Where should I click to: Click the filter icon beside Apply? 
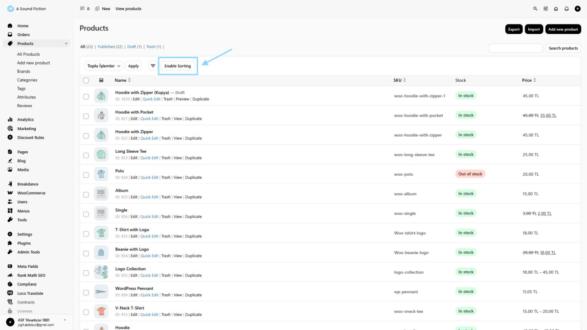(x=153, y=66)
